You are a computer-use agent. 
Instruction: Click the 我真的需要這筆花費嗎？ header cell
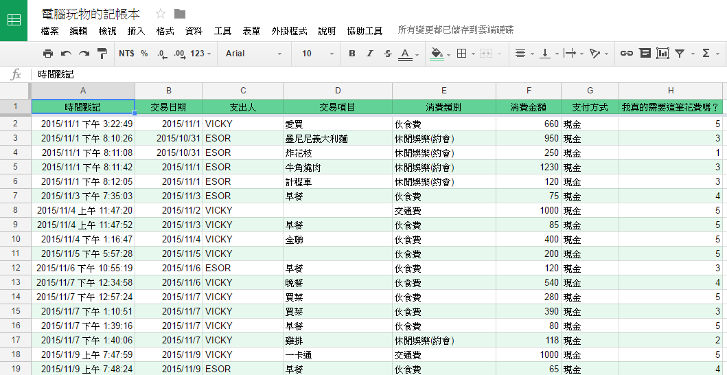pyautogui.click(x=671, y=107)
